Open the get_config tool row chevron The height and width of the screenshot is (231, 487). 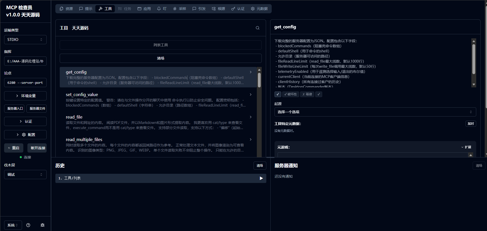coord(250,72)
